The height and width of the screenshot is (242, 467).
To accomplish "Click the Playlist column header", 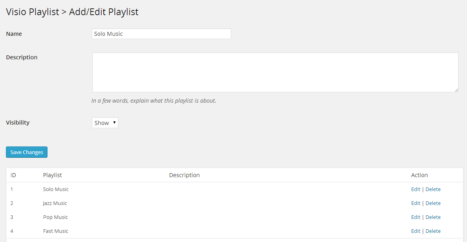I will point(52,175).
